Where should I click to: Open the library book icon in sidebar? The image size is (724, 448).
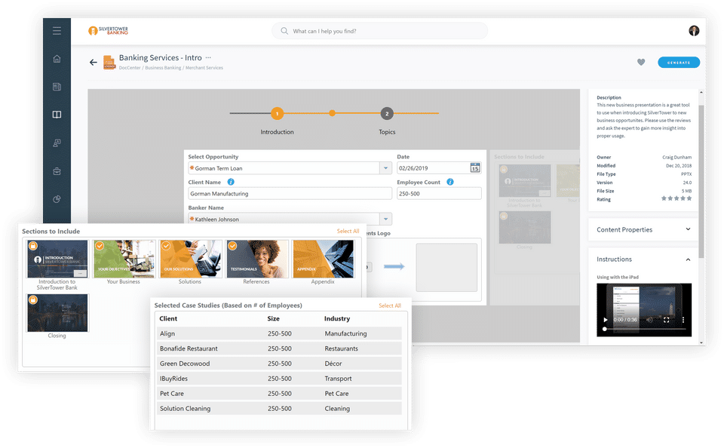point(57,115)
